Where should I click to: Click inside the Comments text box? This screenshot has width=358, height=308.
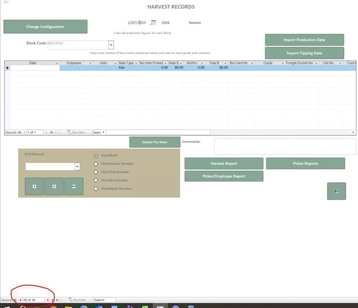pyautogui.click(x=285, y=147)
